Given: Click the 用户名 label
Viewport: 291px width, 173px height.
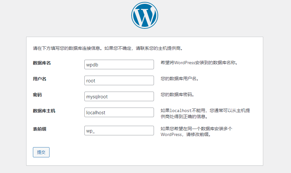Looking at the screenshot, I should point(40,79).
